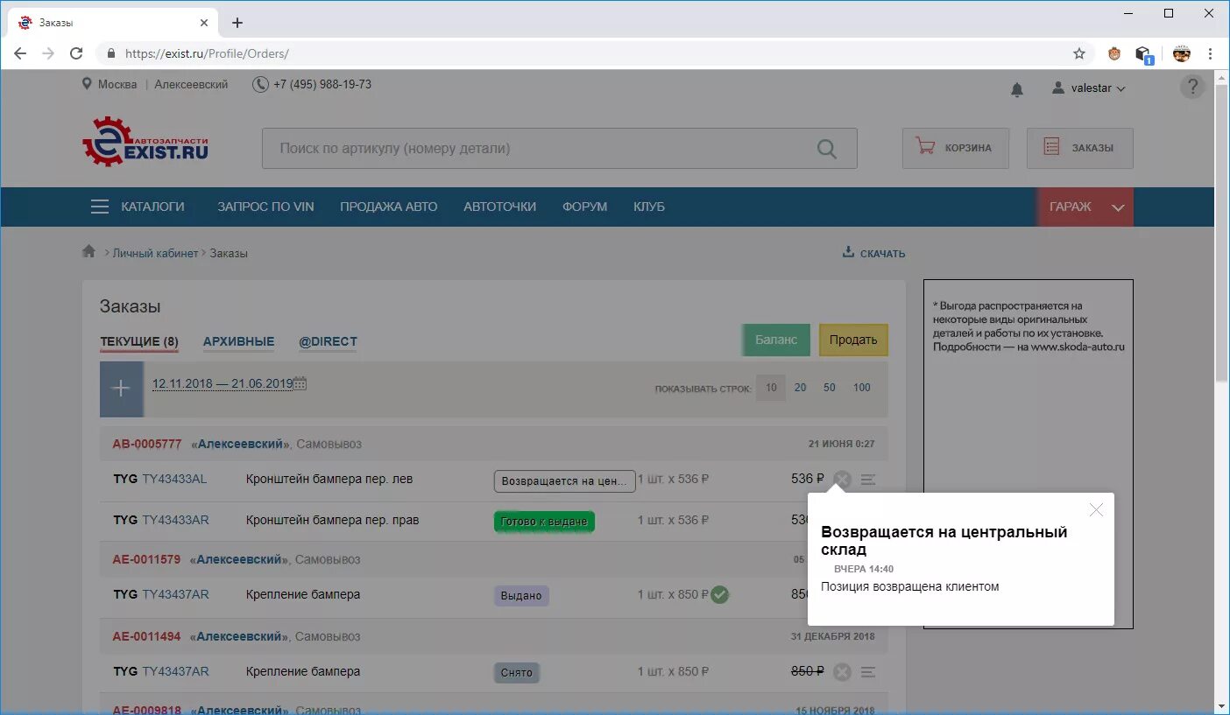Open КЛУБ menu item
1230x715 pixels.
coord(649,207)
